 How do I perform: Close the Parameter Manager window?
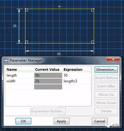113,59
